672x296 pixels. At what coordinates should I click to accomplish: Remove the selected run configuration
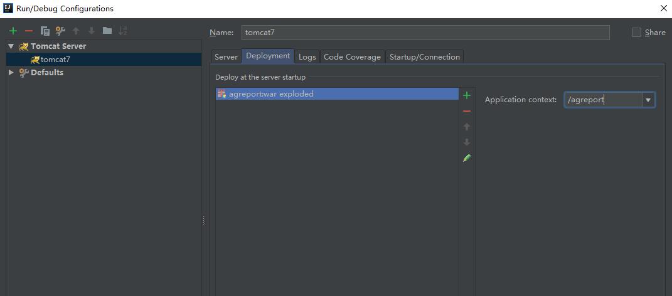point(29,31)
